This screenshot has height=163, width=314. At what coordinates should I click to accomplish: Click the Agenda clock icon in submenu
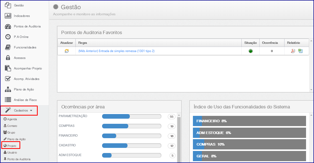tap(5, 119)
